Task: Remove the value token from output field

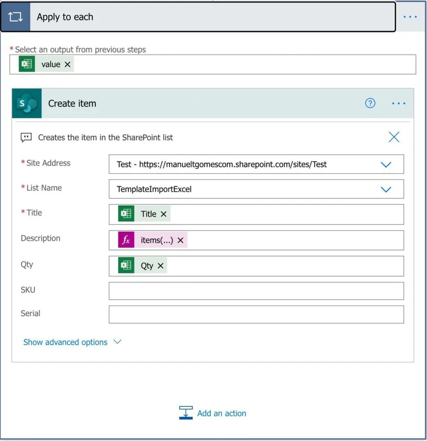Action: click(67, 64)
